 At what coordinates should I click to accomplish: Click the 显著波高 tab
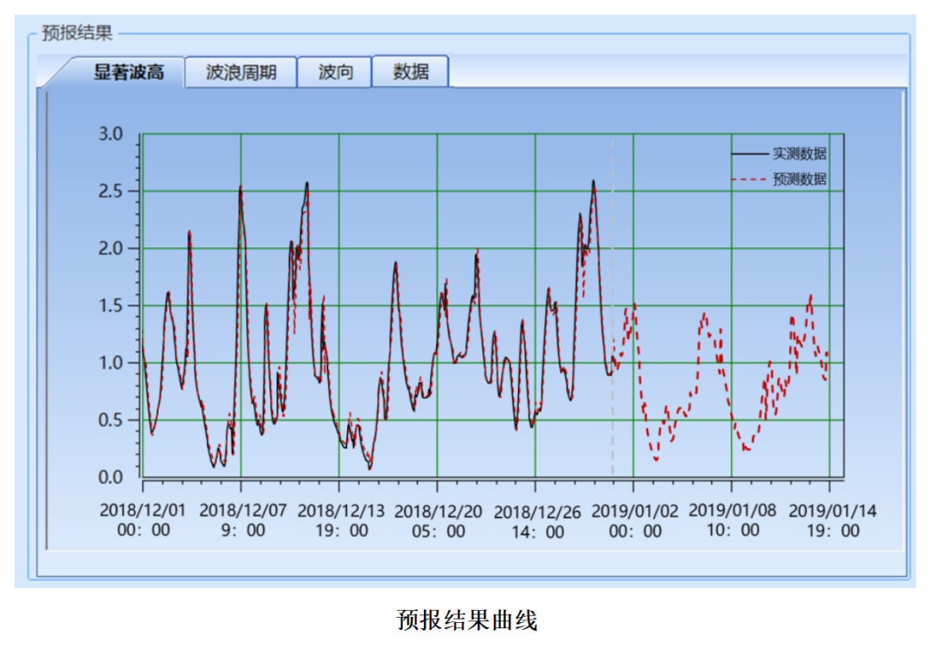[128, 72]
